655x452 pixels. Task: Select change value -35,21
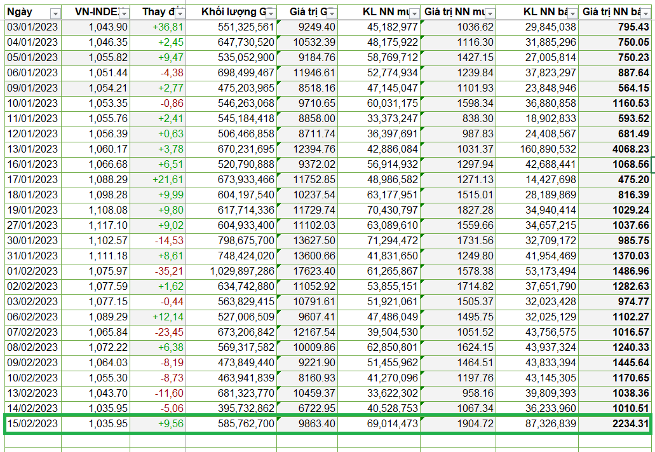tap(158, 271)
